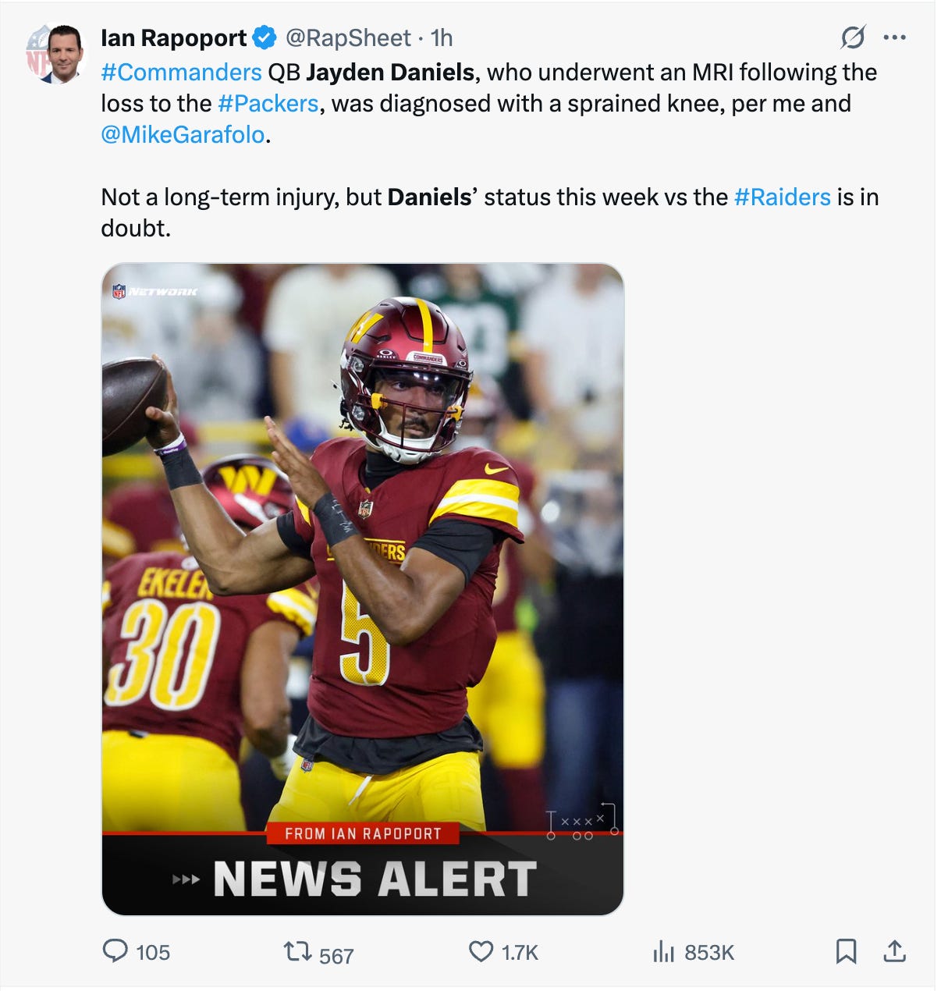
Task: Open the view analytics bar chart icon
Action: [x=663, y=951]
